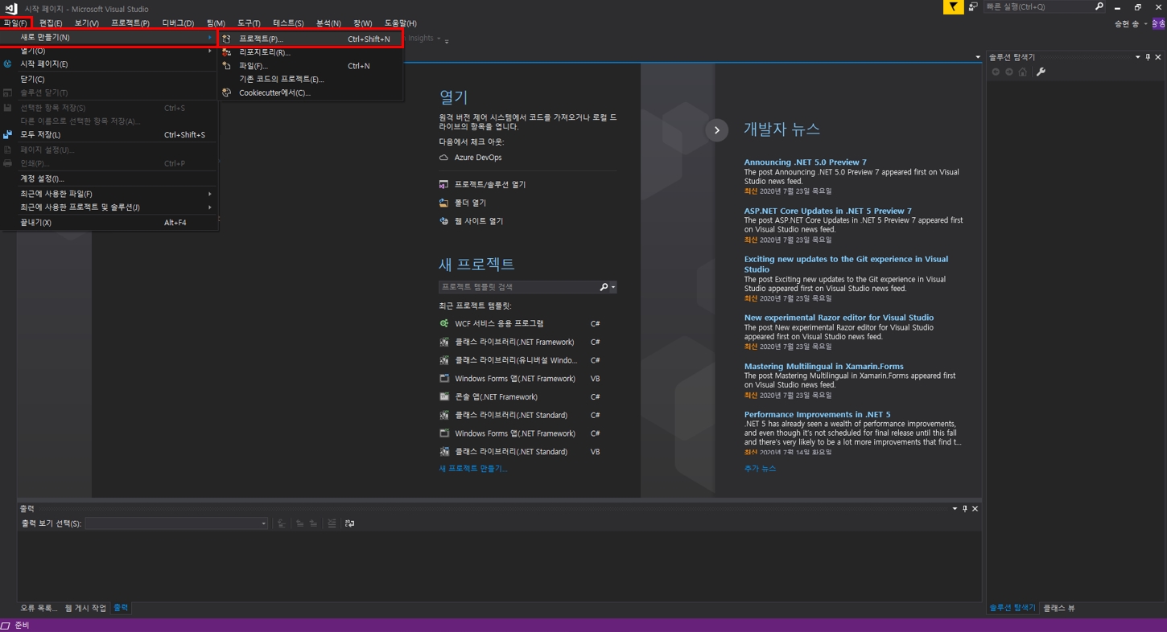Select 계정 설정(I)... menu item
Screen dimensions: 1167x632
(109, 179)
